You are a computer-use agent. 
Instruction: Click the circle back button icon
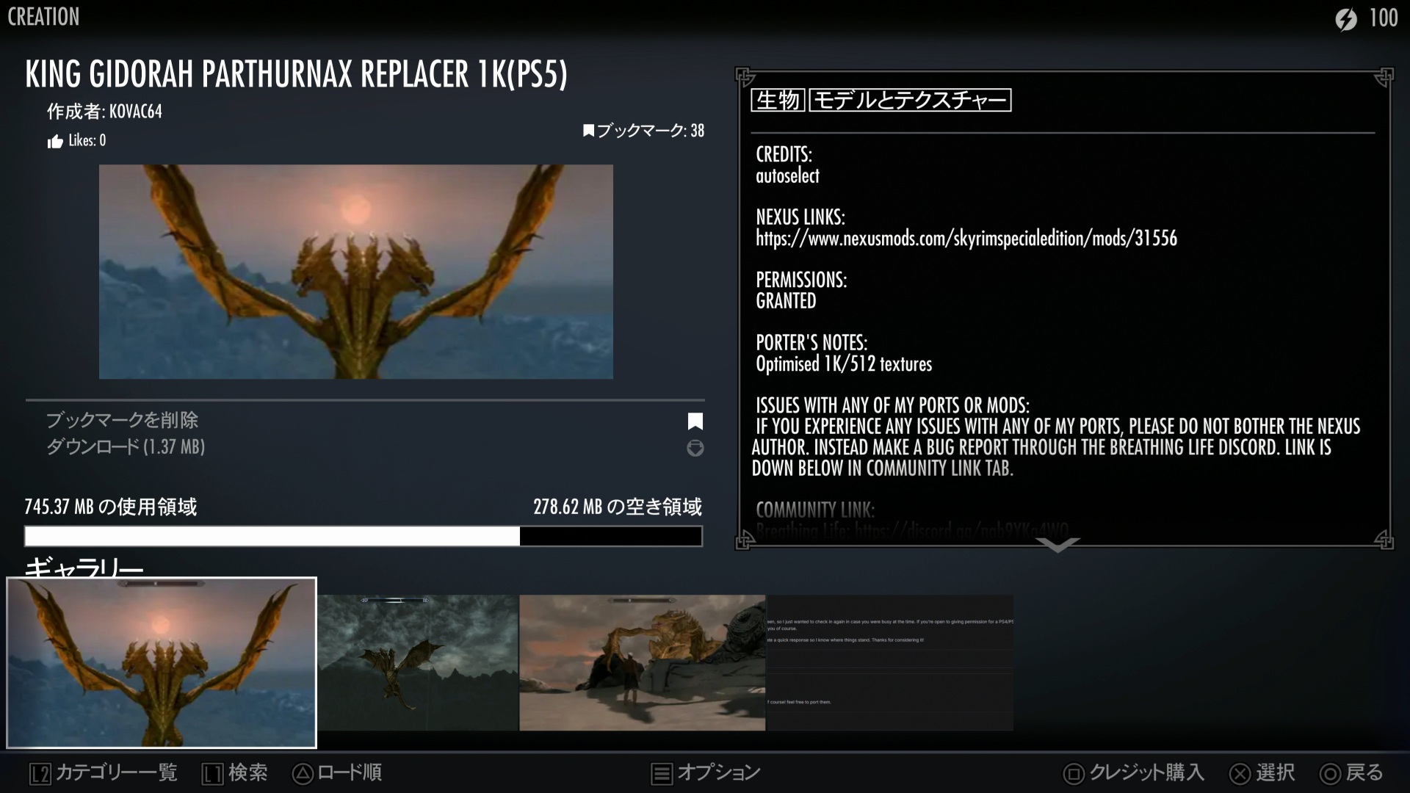point(1330,773)
